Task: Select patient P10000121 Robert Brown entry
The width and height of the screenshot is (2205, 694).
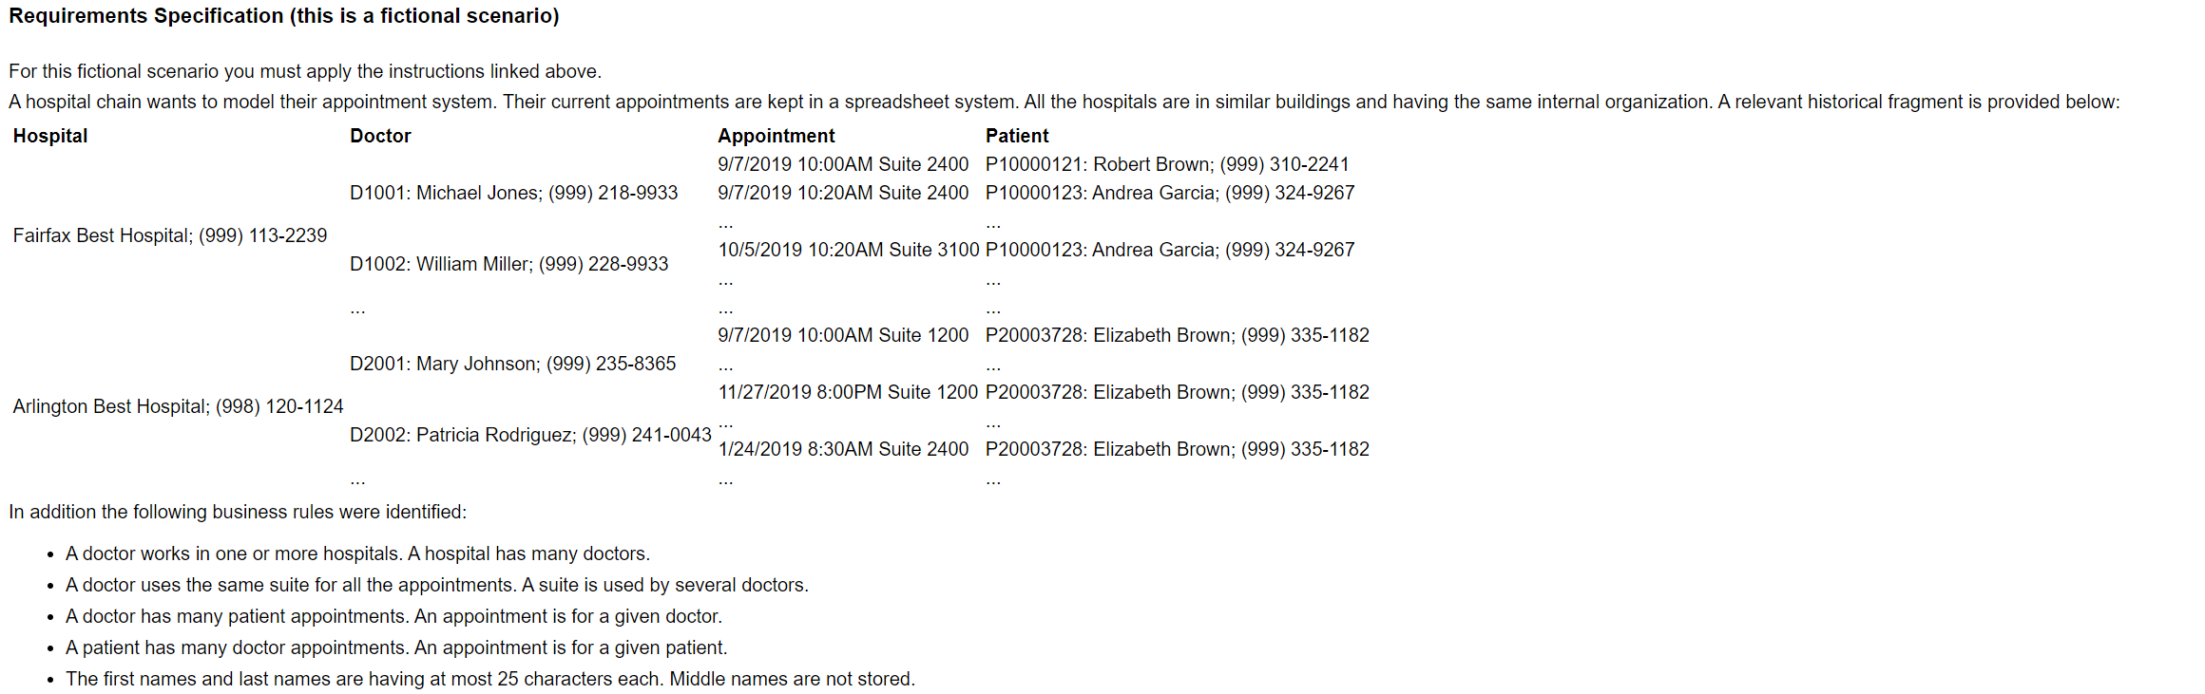Action: tap(1167, 164)
